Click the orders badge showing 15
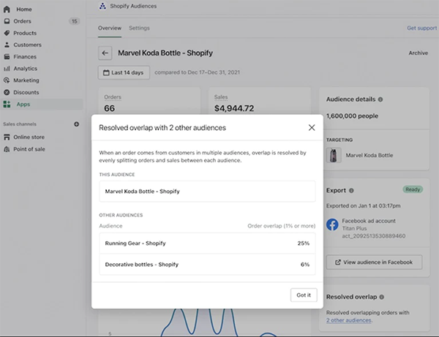 (74, 21)
